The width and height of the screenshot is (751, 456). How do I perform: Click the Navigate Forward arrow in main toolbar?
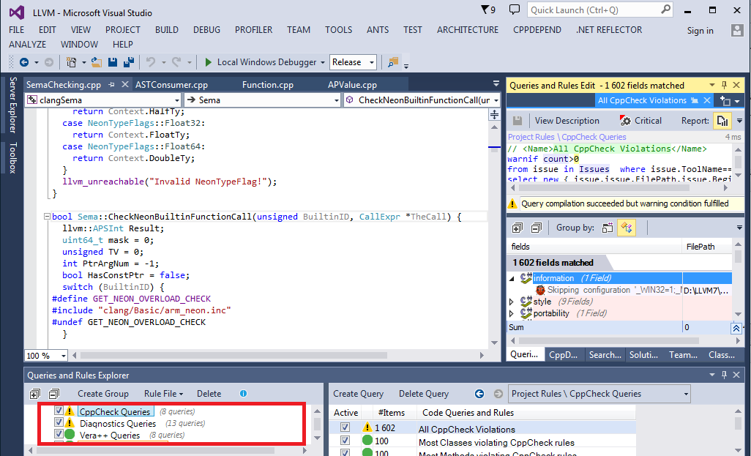pos(48,62)
